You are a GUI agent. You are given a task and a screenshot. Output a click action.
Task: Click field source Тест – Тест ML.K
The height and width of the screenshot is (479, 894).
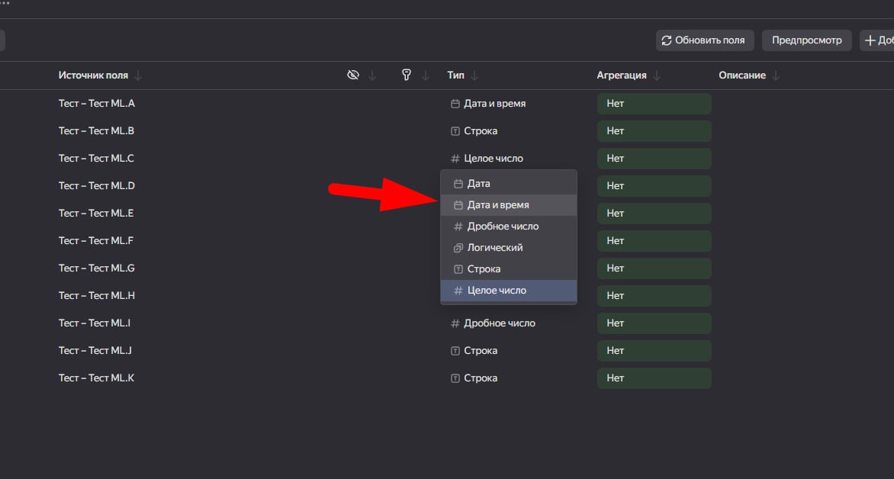(96, 378)
